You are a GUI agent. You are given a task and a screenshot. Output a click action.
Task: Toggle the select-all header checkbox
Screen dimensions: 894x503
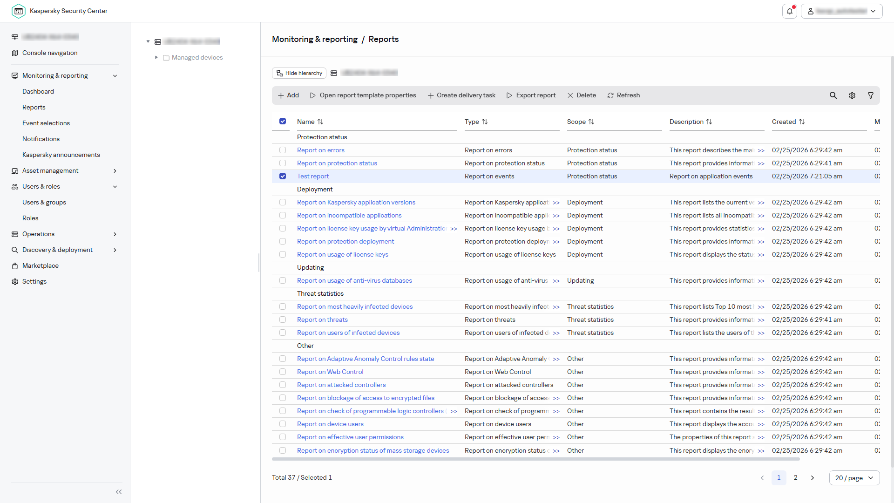(283, 121)
